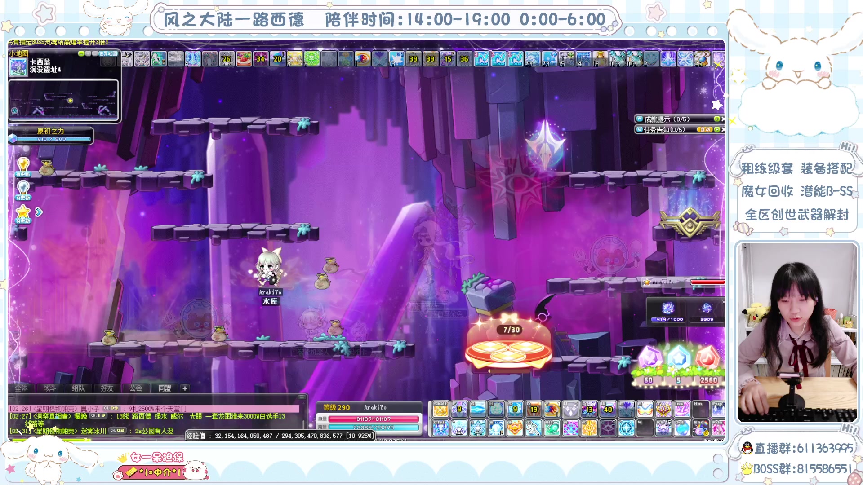Click the A icon beside 成就提示
The width and height of the screenshot is (863, 485).
coord(639,119)
